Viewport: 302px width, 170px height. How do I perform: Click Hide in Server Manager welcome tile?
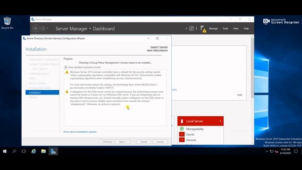pos(240,95)
